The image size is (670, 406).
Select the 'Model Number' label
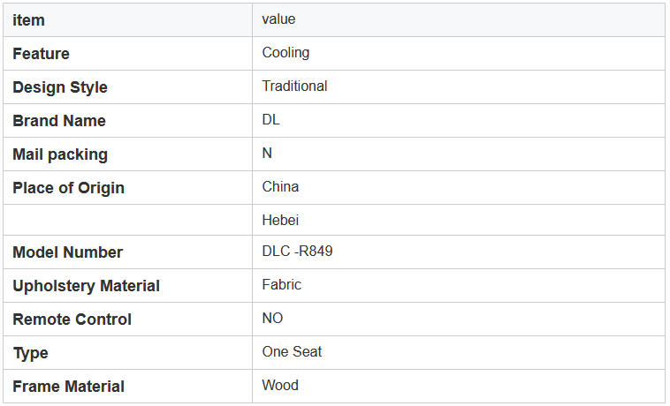point(67,252)
